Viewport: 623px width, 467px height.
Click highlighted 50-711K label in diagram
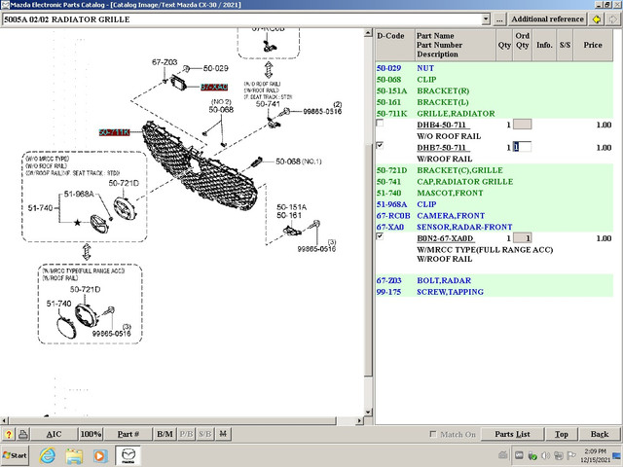coord(115,132)
